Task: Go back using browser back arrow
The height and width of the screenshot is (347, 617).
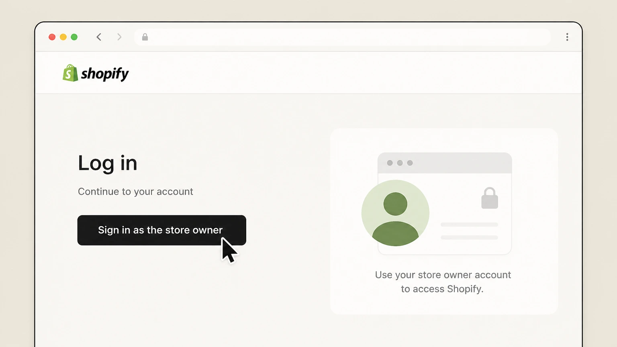Action: (99, 37)
